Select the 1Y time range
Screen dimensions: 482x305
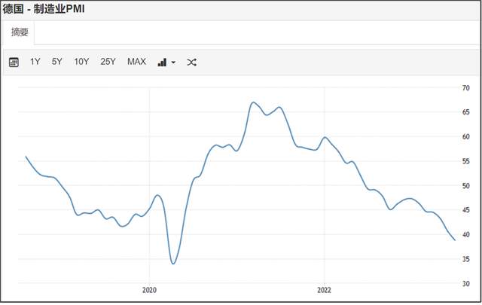click(x=35, y=62)
